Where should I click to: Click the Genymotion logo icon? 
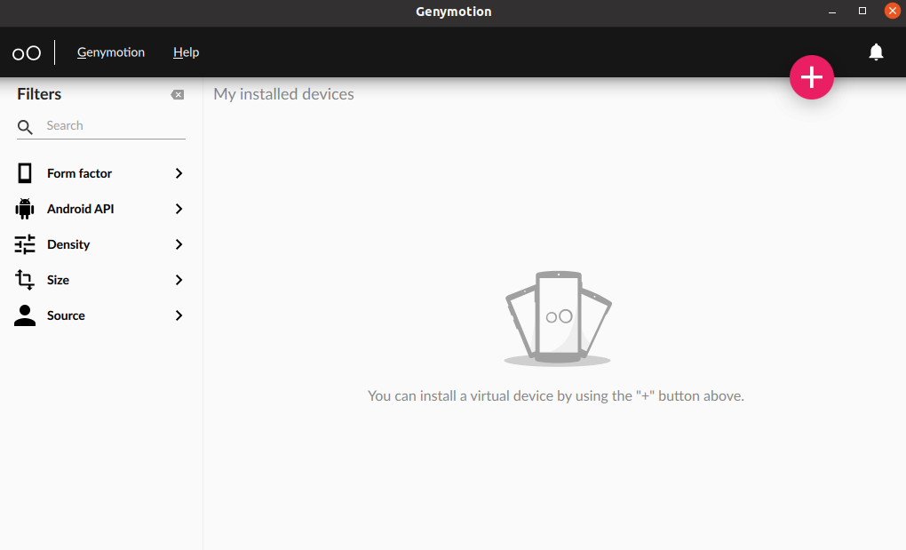click(x=27, y=53)
